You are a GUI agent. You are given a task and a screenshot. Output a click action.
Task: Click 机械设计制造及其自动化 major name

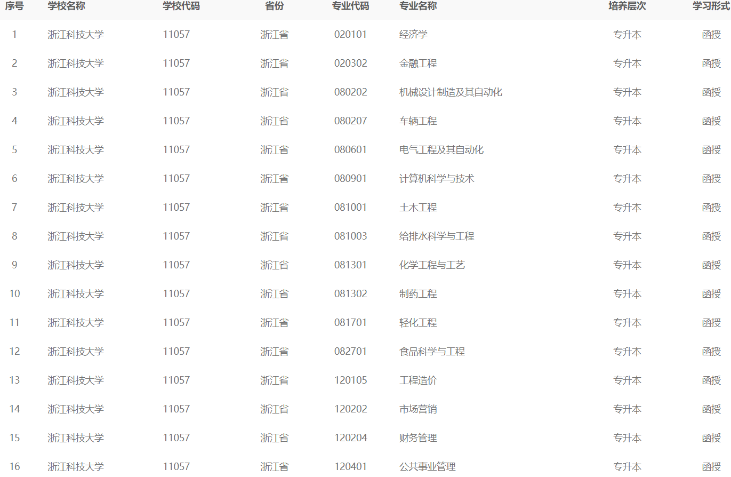tap(451, 92)
